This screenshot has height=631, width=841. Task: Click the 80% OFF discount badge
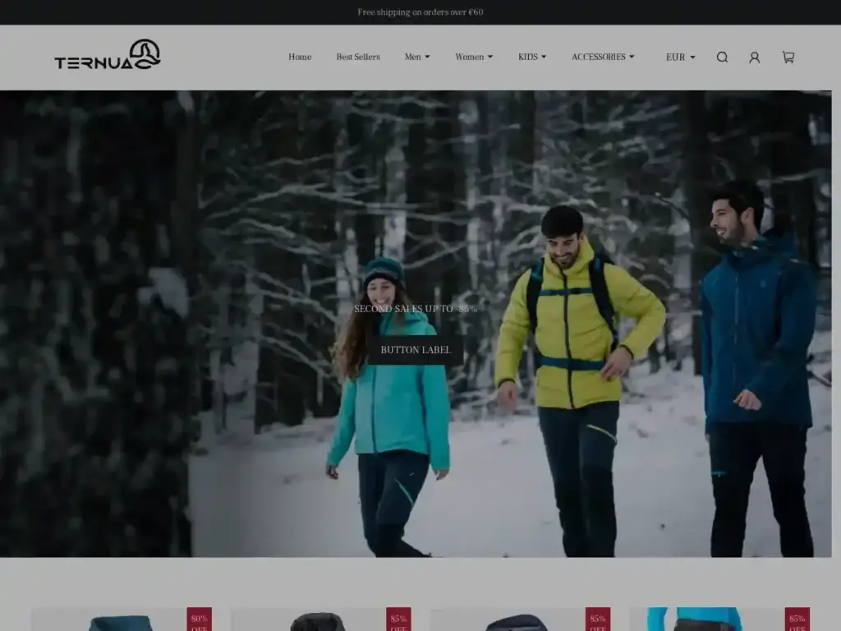(199, 619)
